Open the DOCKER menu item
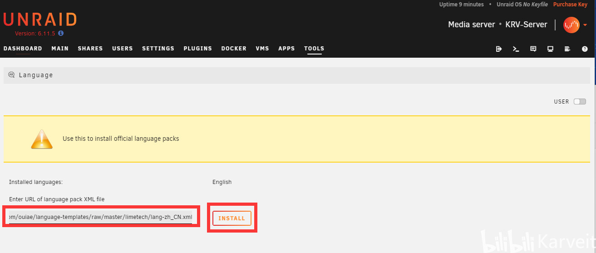The width and height of the screenshot is (596, 253). coord(234,49)
